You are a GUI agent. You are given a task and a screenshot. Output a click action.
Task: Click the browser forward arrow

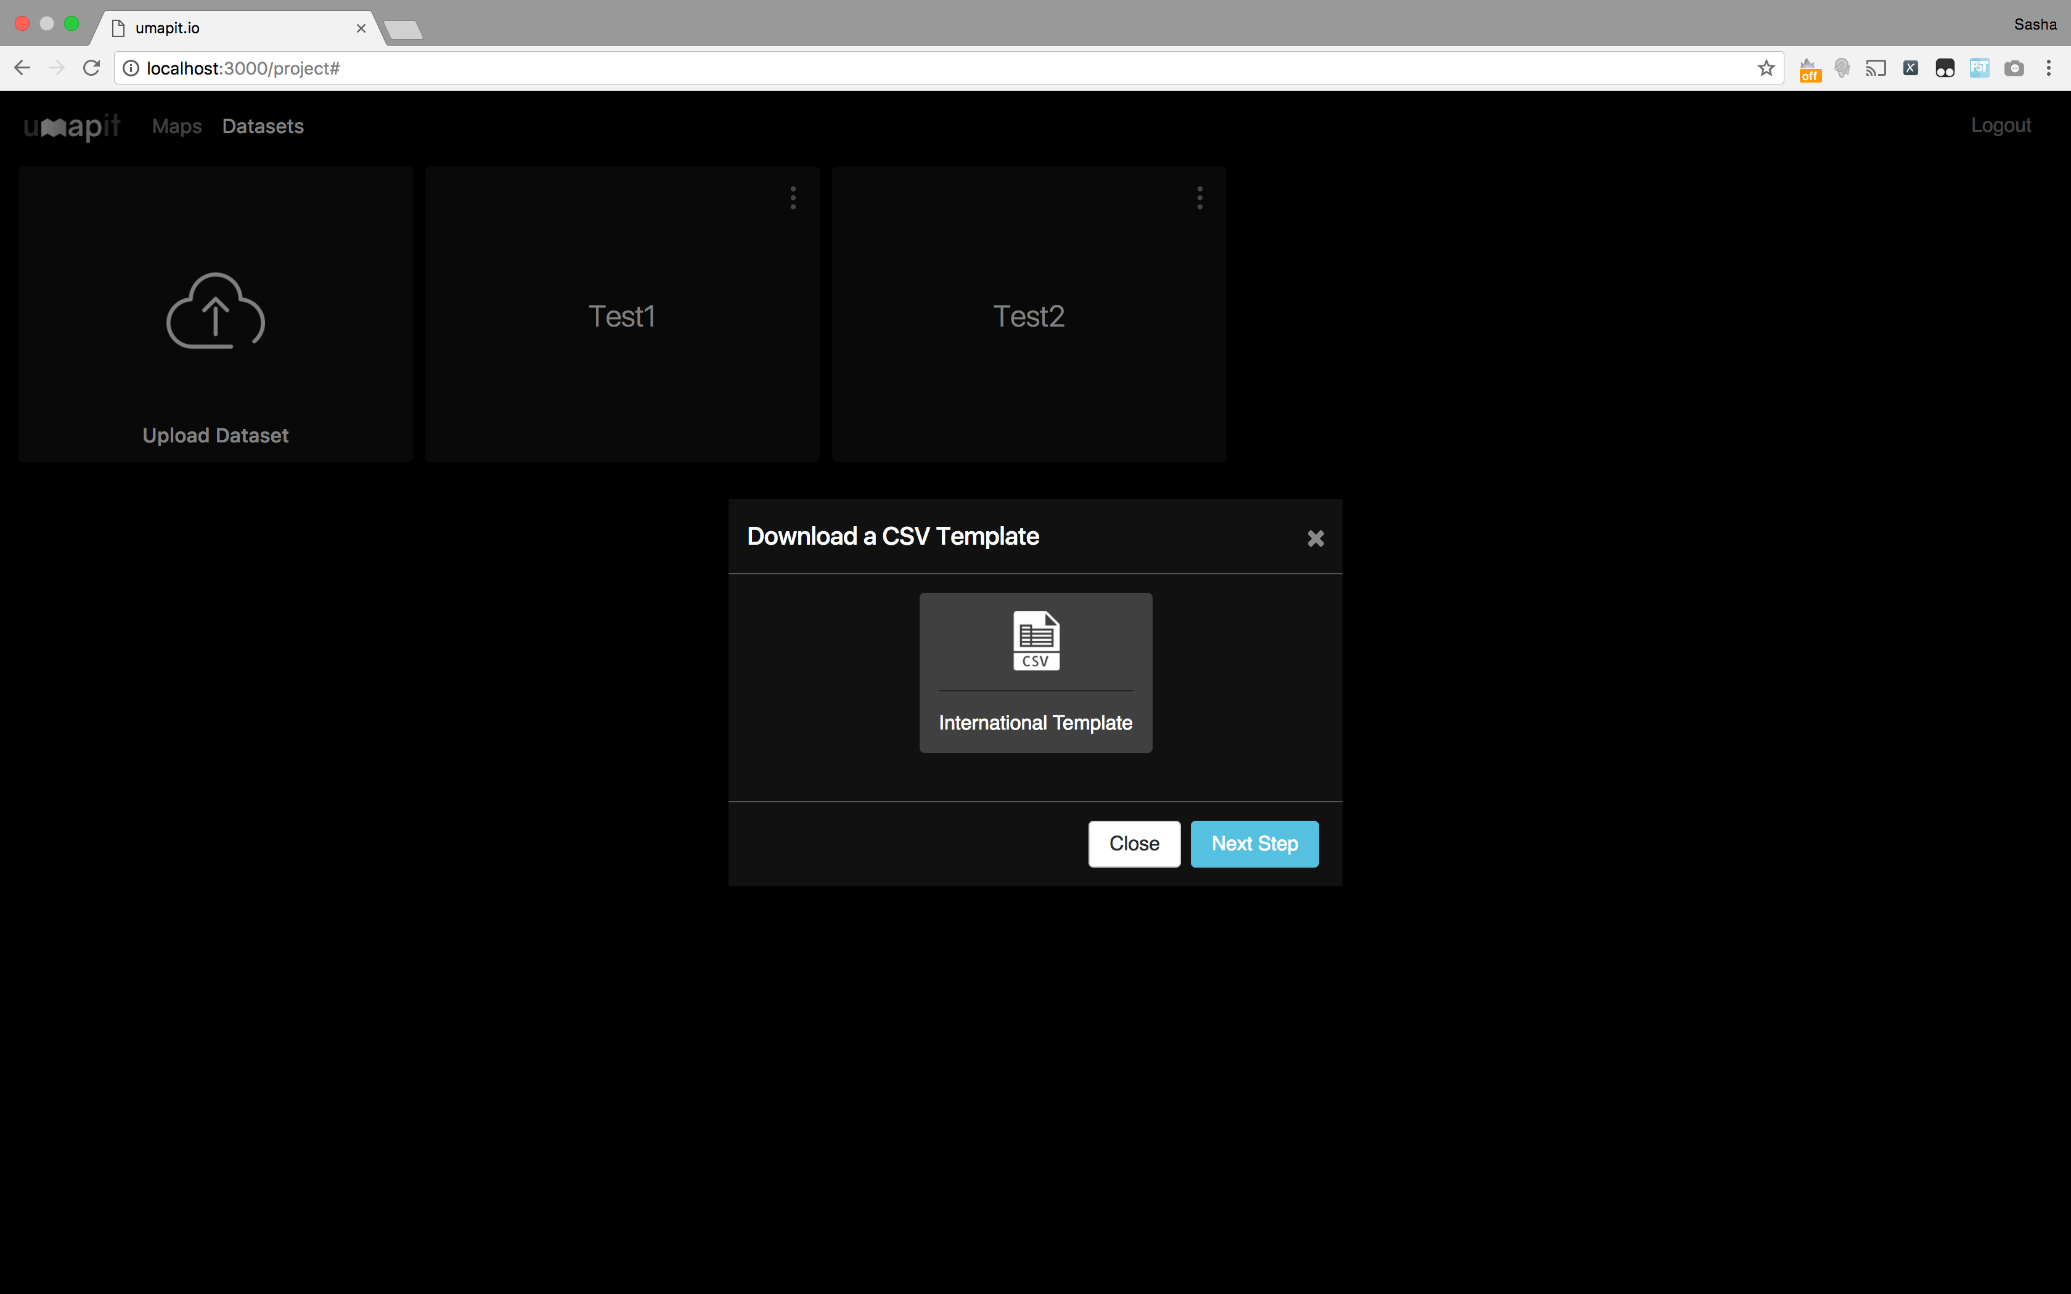(x=57, y=68)
